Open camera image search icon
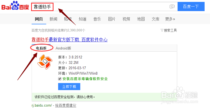This screenshot has width=210, height=109. [x=172, y=6]
